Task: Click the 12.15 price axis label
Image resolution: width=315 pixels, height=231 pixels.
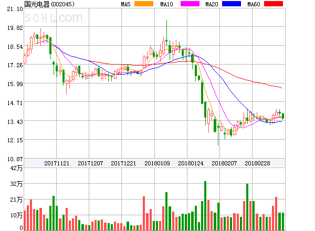Action: coord(15,140)
